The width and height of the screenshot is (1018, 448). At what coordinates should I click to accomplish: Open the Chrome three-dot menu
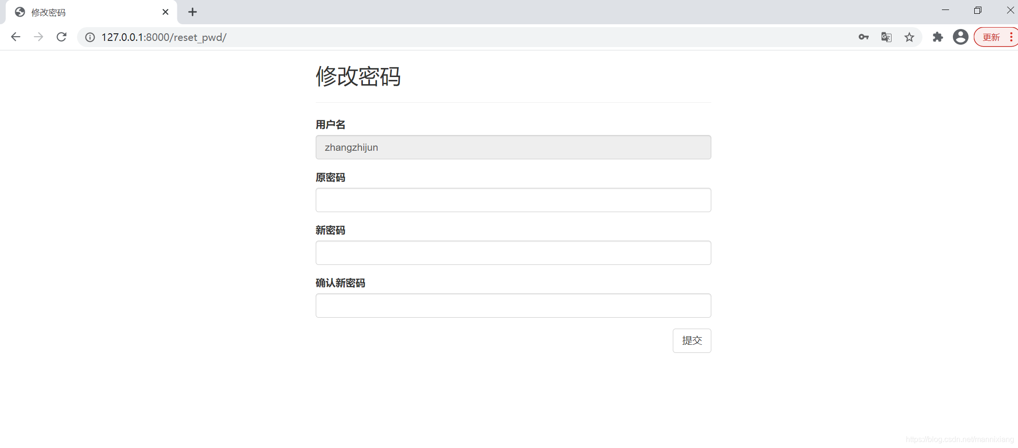tap(1011, 37)
